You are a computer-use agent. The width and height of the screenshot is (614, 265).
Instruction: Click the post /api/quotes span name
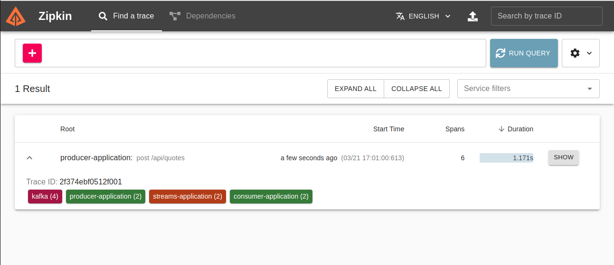tap(161, 158)
